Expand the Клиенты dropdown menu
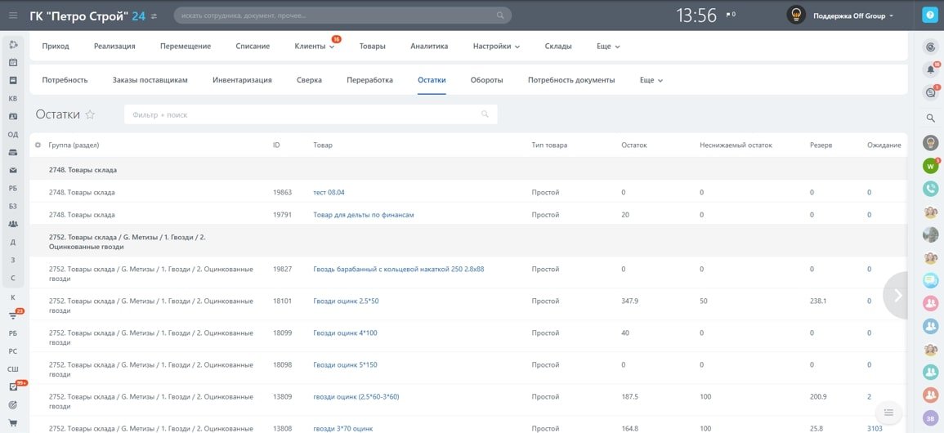The width and height of the screenshot is (944, 433). click(315, 47)
